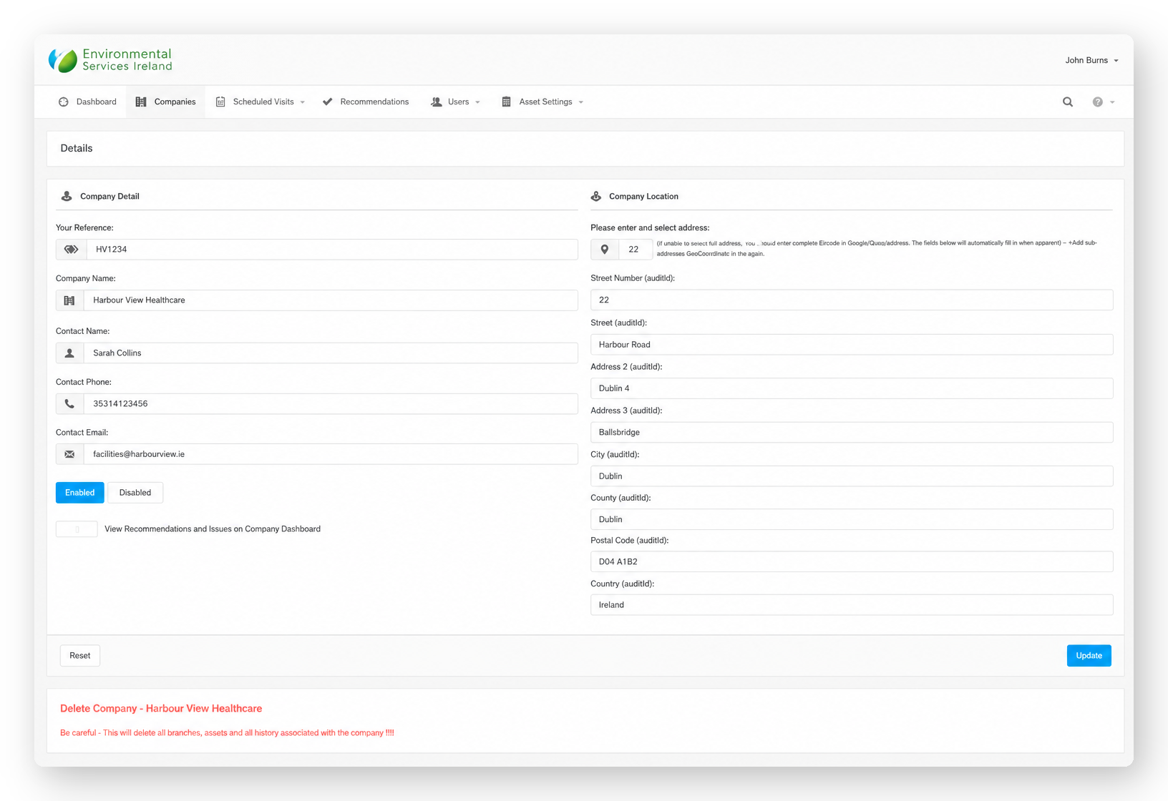Screen dimensions: 1168x801
Task: Click the search magnifier icon
Action: (x=1067, y=102)
